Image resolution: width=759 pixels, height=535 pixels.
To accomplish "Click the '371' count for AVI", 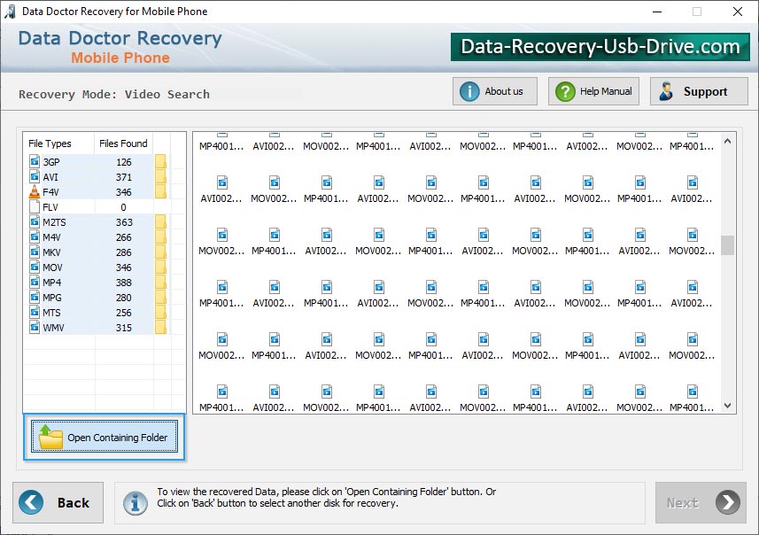I will coord(123,177).
